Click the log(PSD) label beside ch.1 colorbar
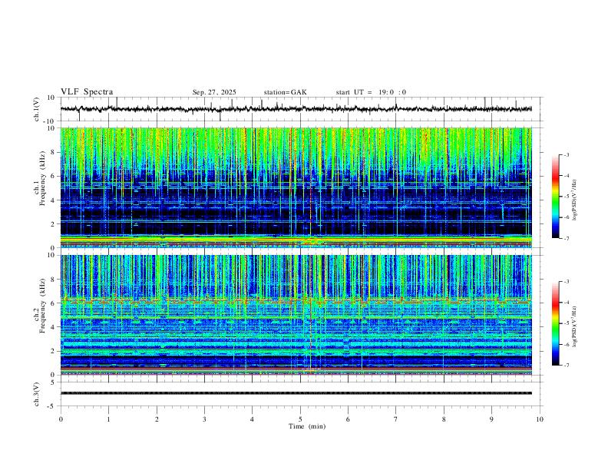608x470 pixels. 575,200
